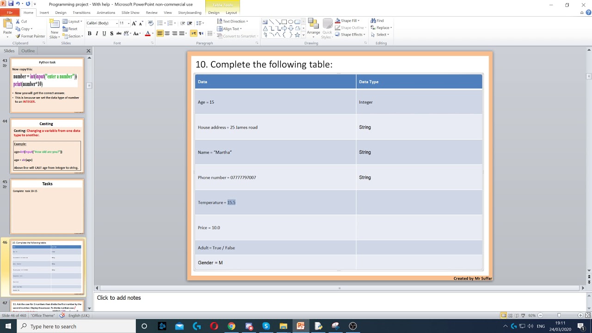
Task: Clear all formatting icon
Action: tap(150, 23)
